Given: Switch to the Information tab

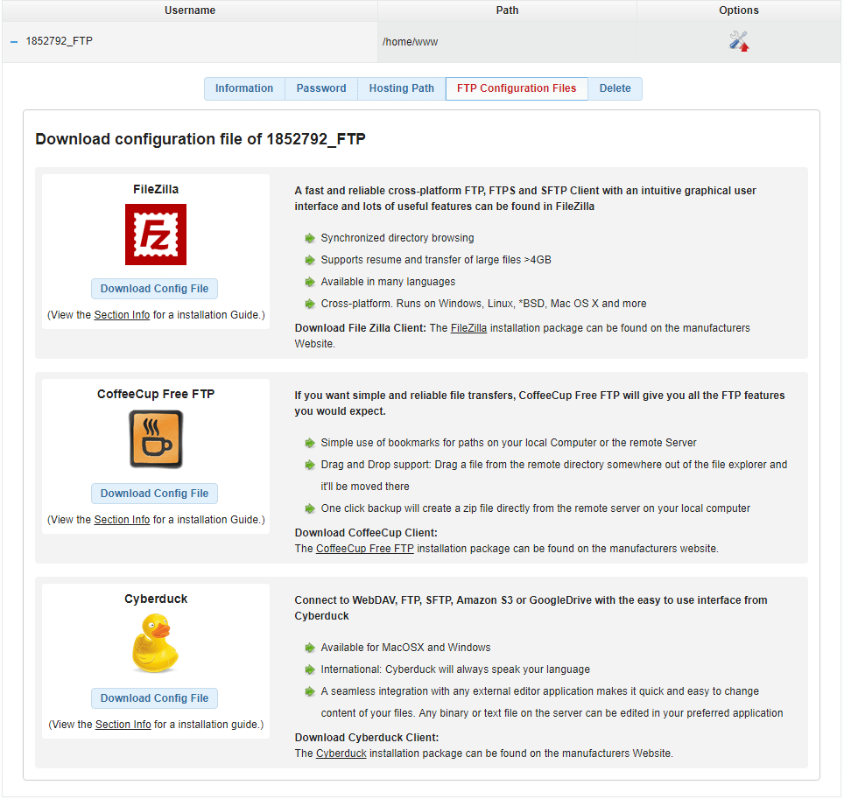Looking at the screenshot, I should [244, 88].
